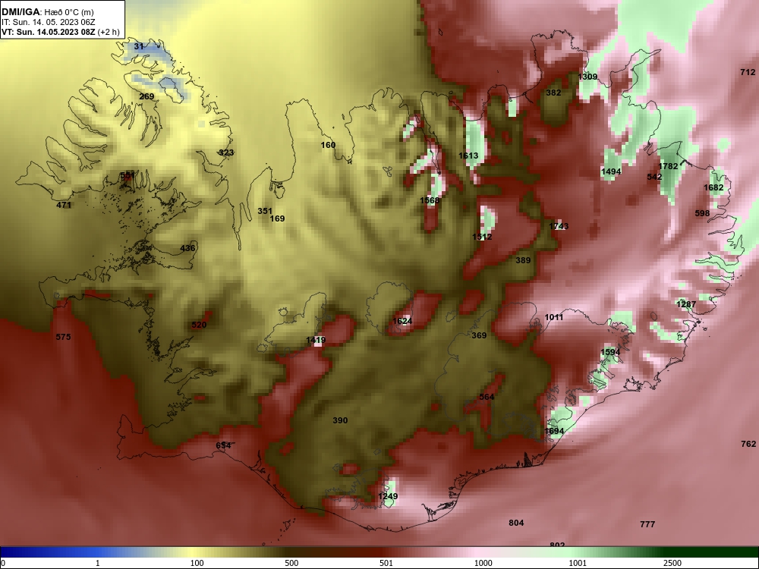Screen dimensions: 759x569
Task: Click the 520 value label
Action: point(200,325)
